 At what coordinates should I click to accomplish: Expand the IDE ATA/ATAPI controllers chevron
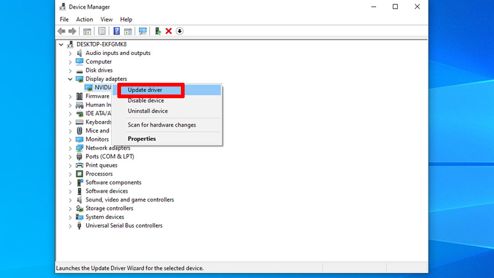point(70,114)
